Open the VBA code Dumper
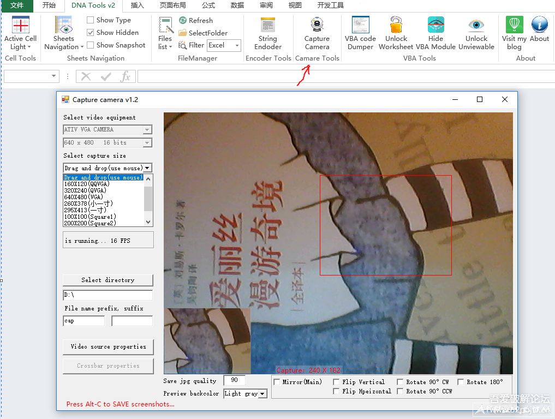 coord(360,26)
